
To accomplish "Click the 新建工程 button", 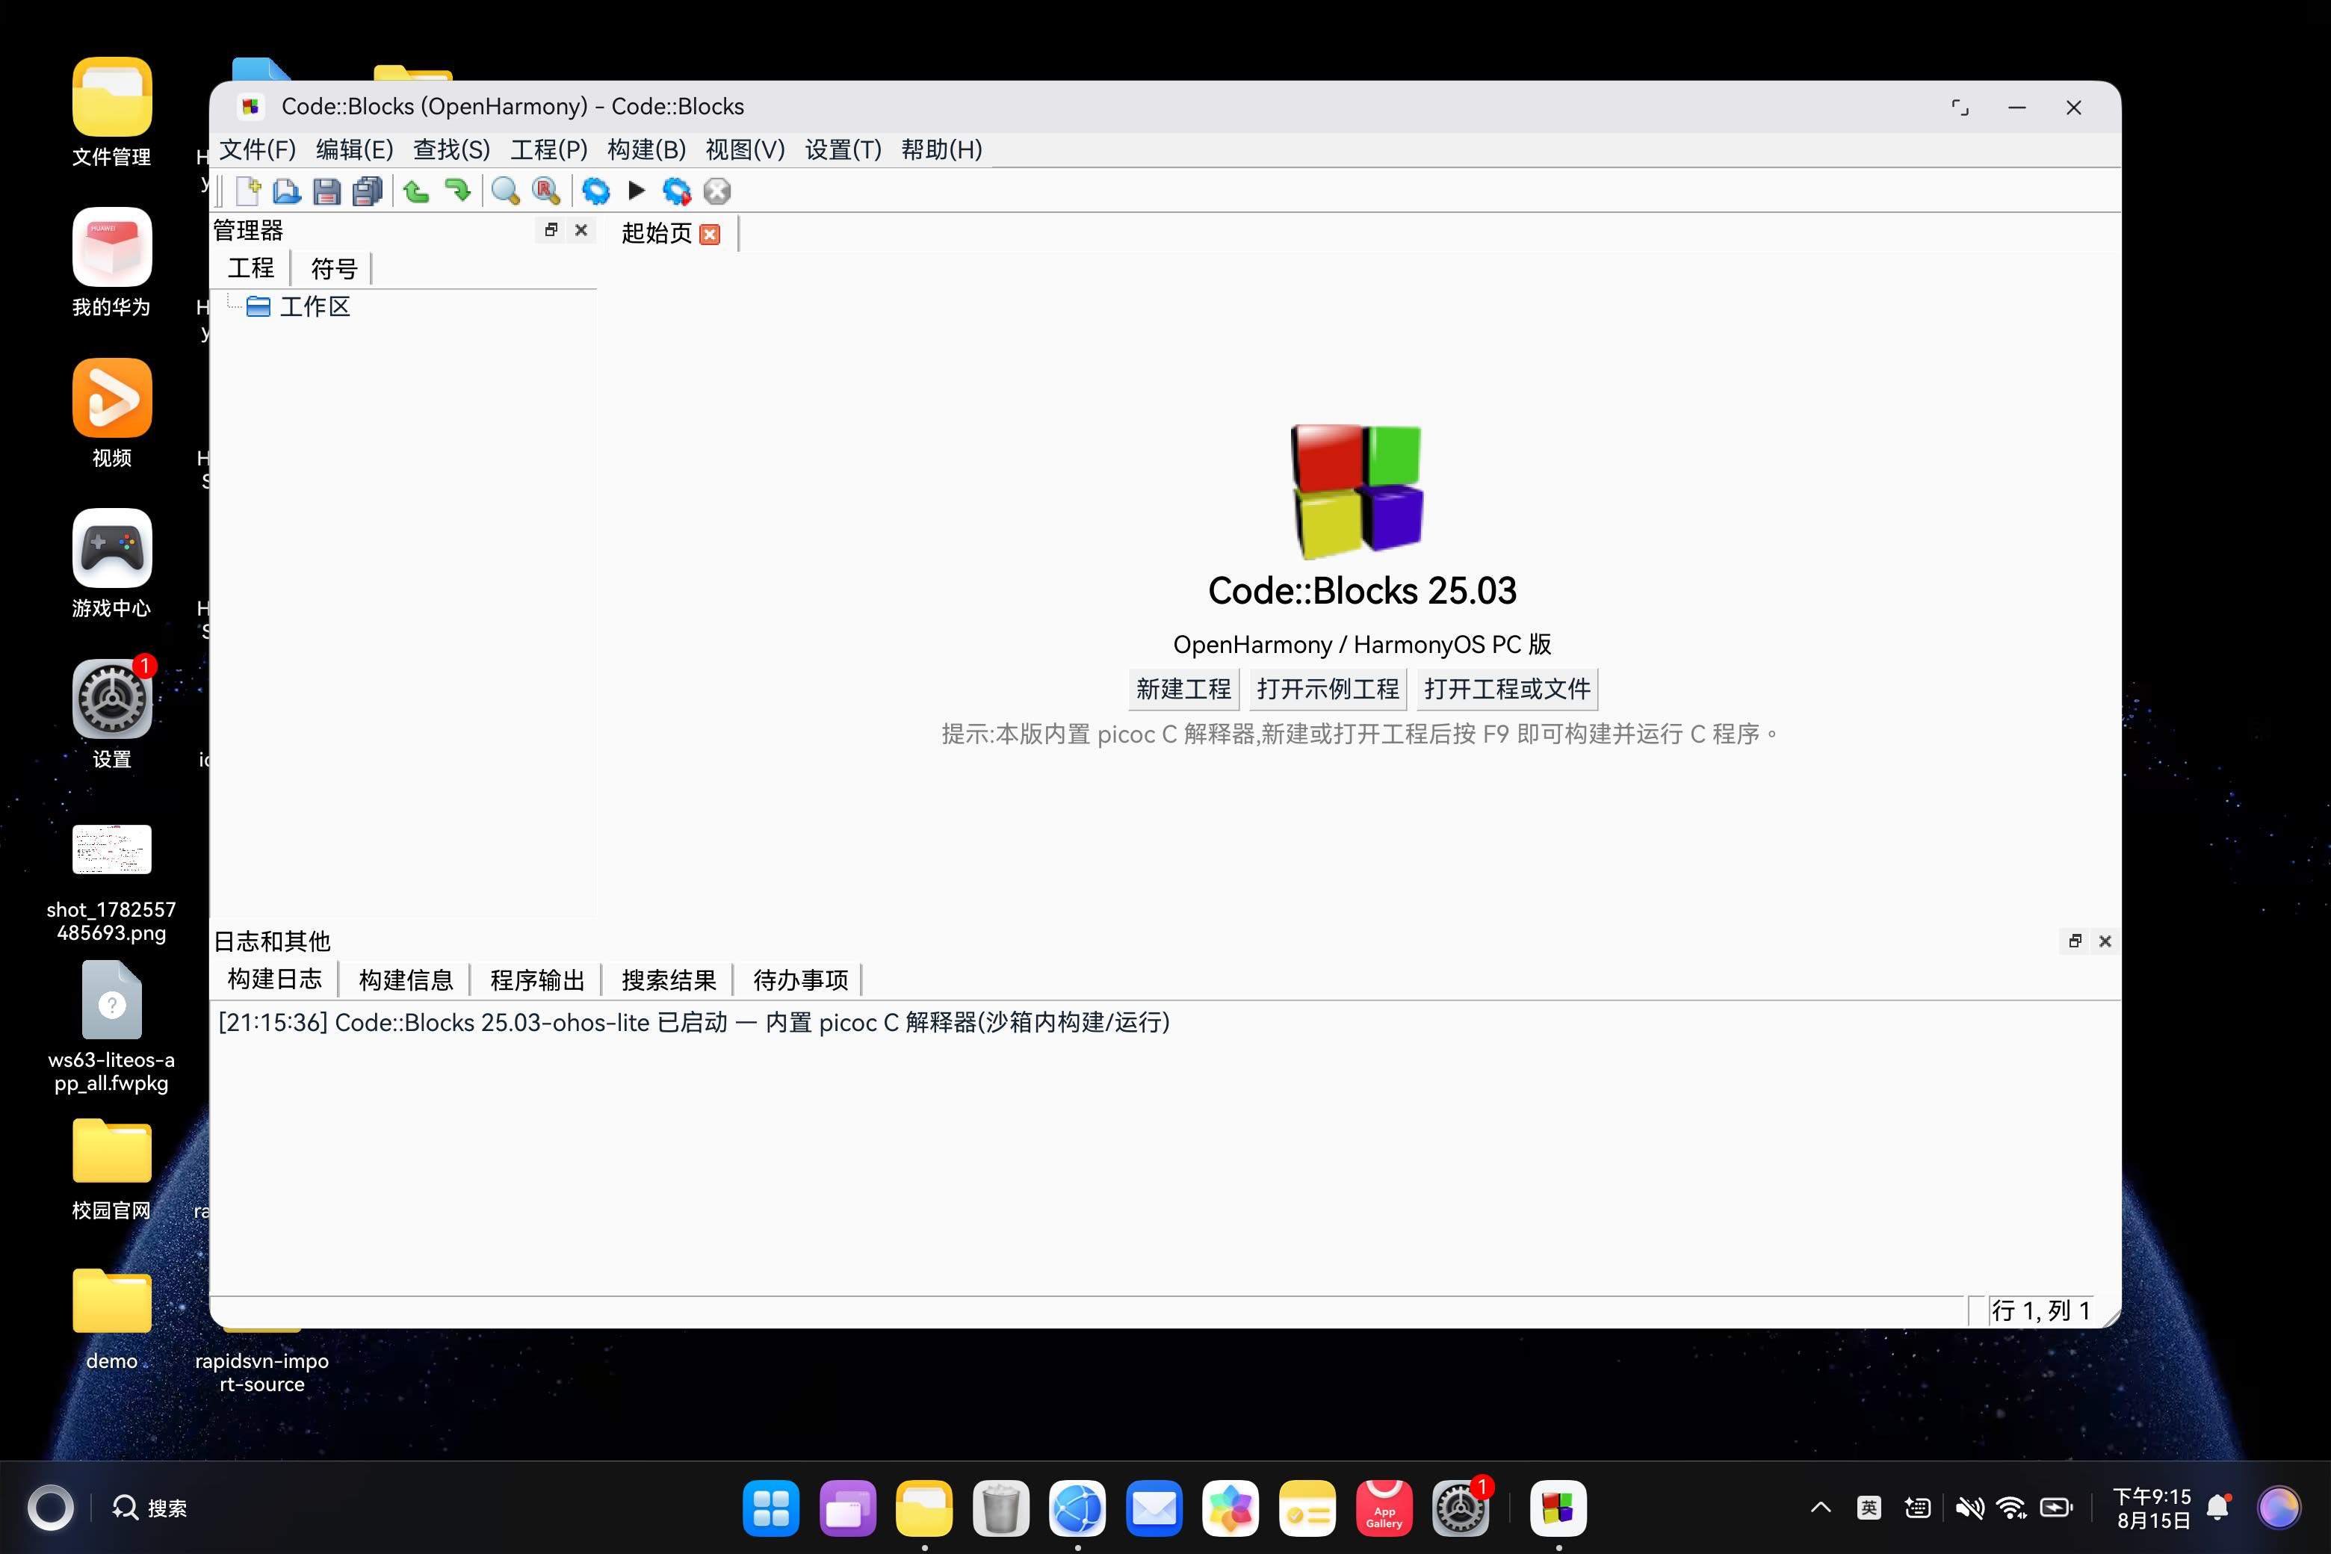I will pos(1183,689).
